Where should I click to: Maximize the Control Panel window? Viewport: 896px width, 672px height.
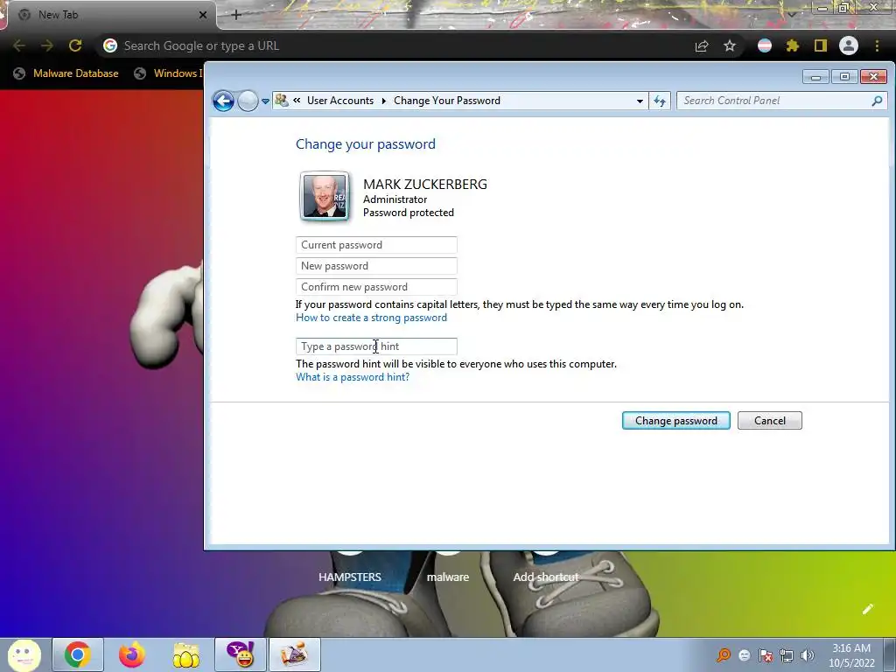(x=844, y=77)
